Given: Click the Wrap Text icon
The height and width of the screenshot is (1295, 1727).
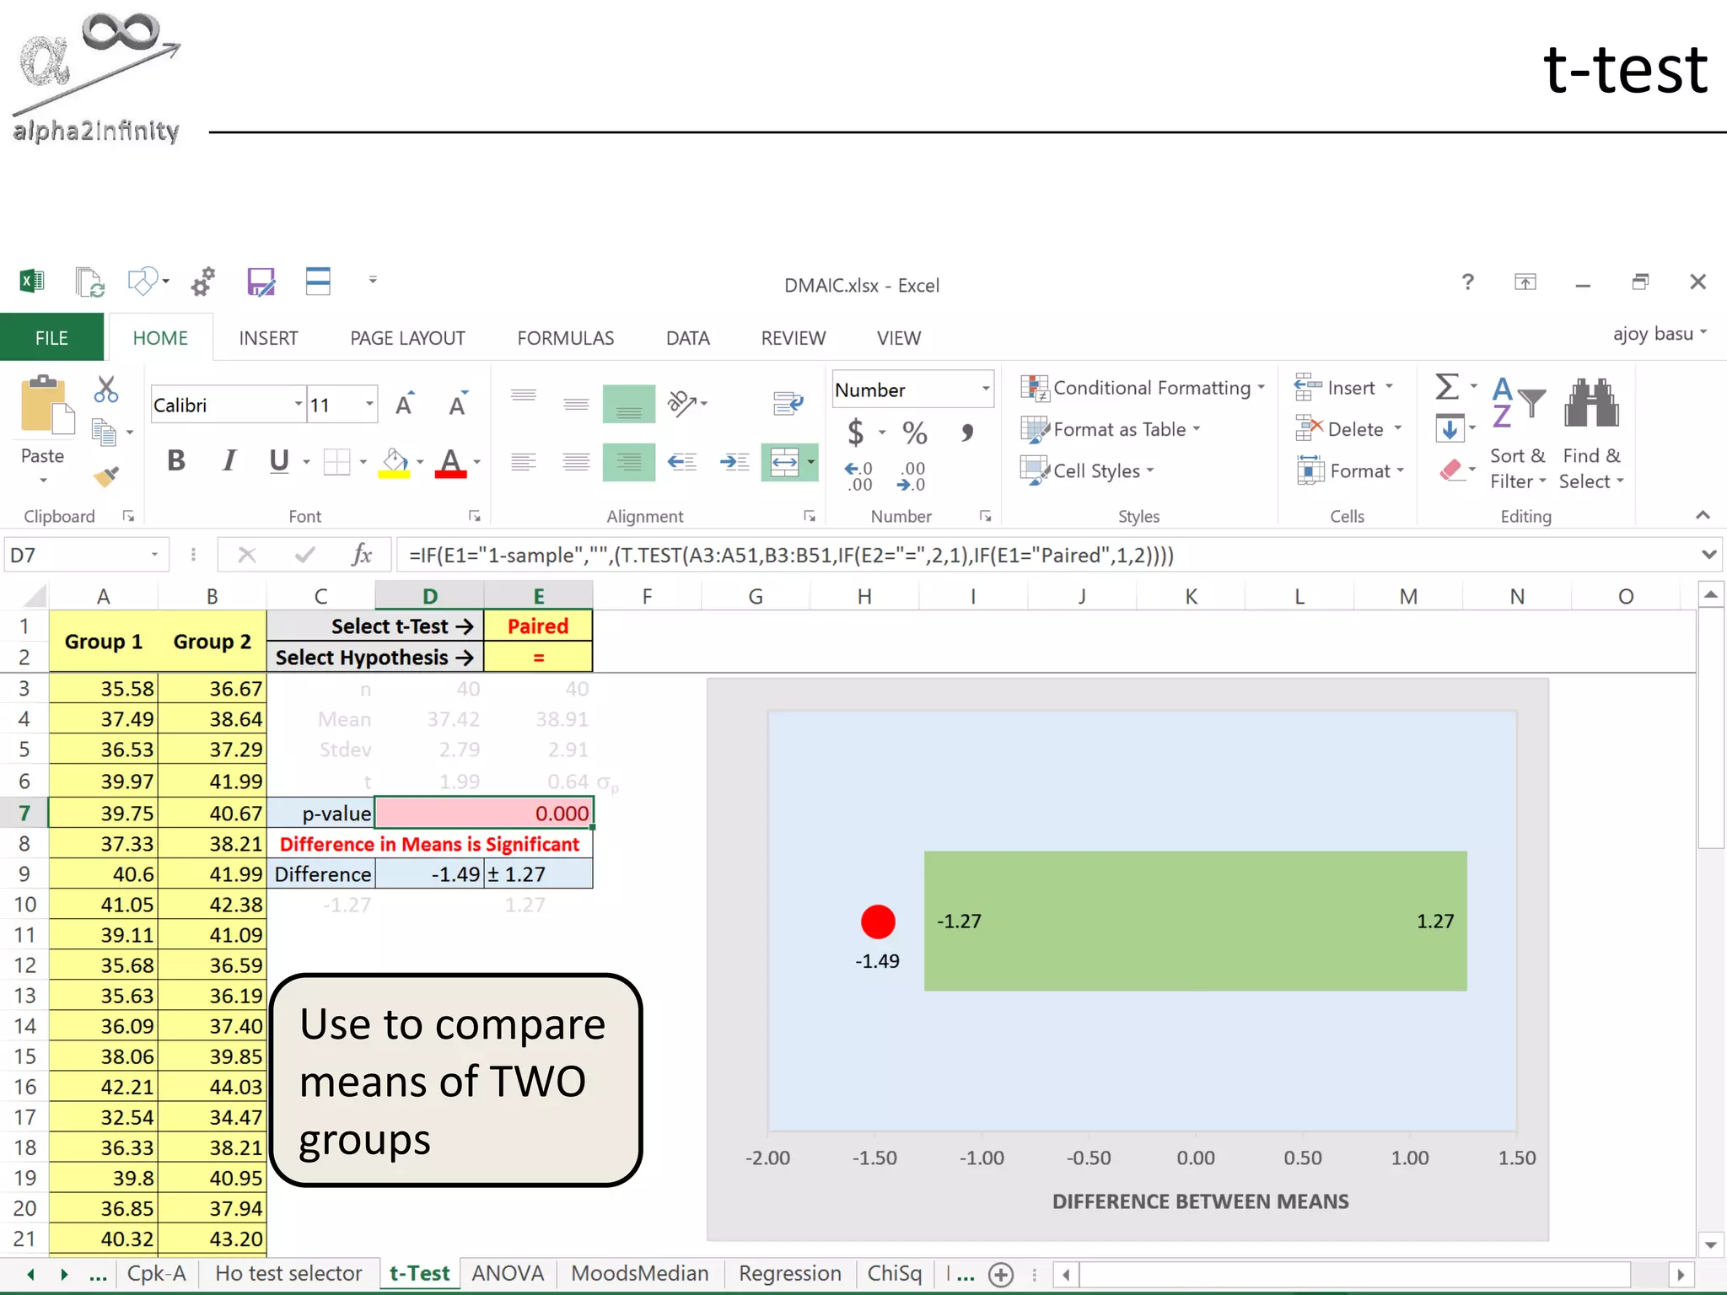Looking at the screenshot, I should (788, 403).
